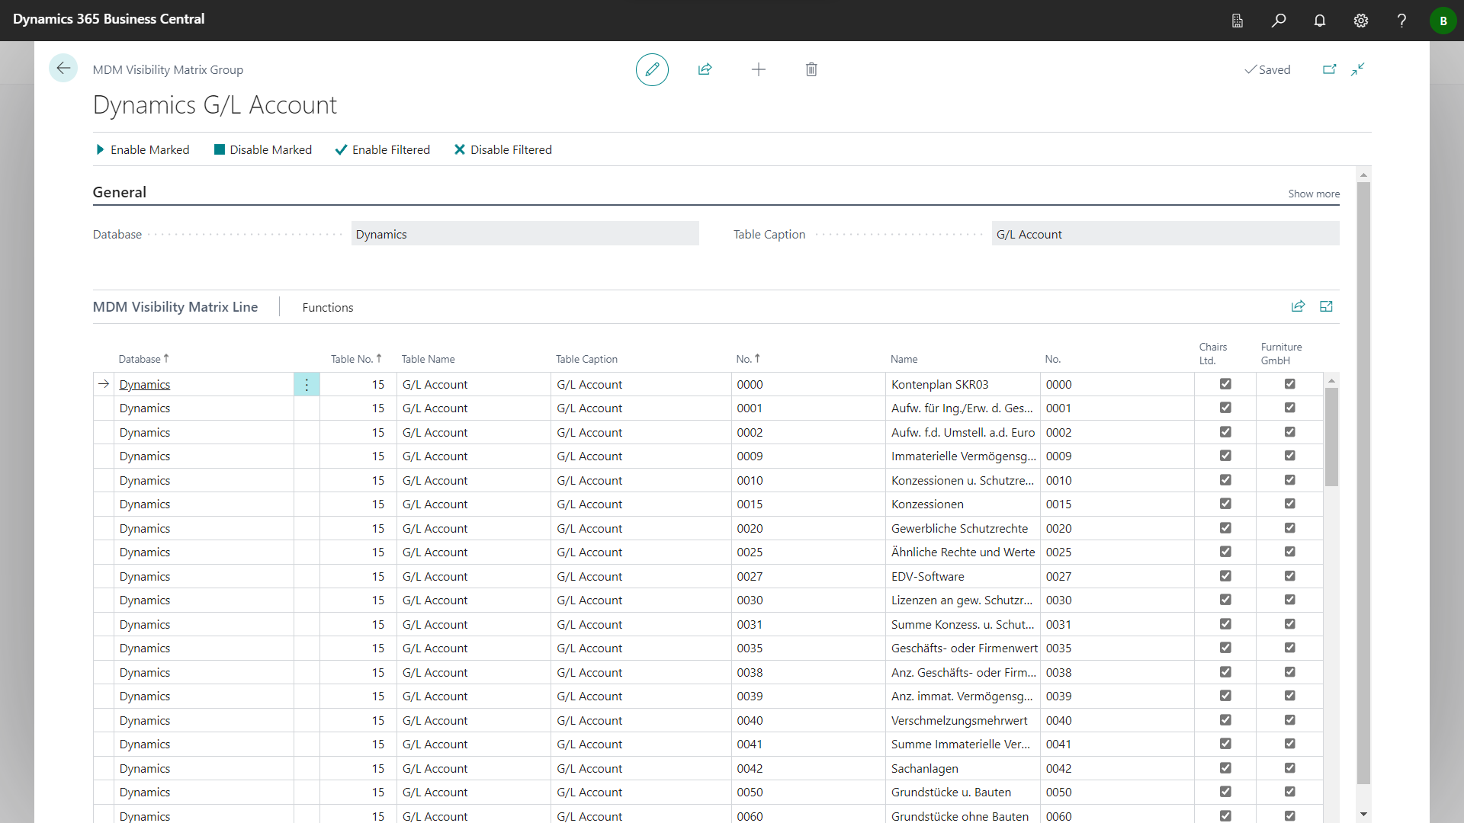Toggle Furniture GmbH checkbox for account 0030

tap(1289, 600)
